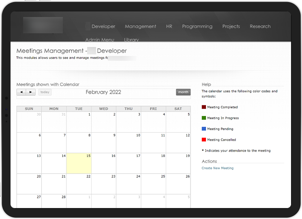Open the Programming menu
Screen dimensions: 302x219
tap(197, 26)
